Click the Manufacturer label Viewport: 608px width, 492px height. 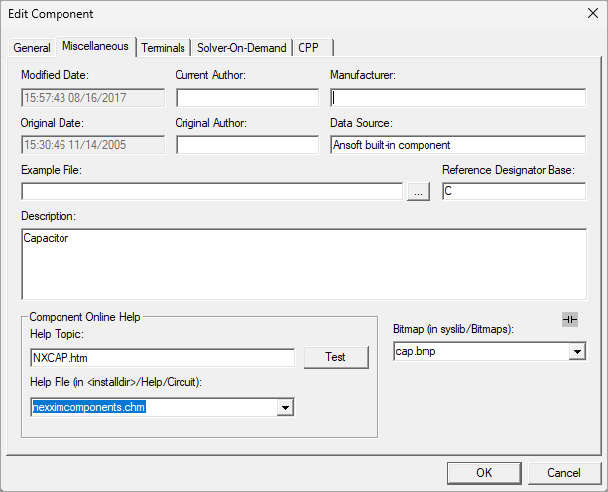(x=363, y=75)
